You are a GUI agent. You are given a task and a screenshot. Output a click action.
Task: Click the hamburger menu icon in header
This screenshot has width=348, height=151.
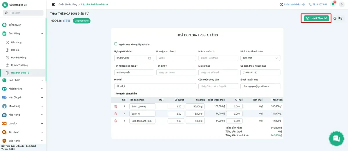point(54,4)
